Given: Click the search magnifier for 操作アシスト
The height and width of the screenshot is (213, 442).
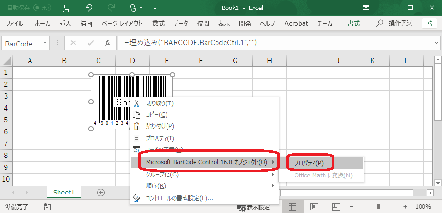Looking at the screenshot, I should 380,24.
